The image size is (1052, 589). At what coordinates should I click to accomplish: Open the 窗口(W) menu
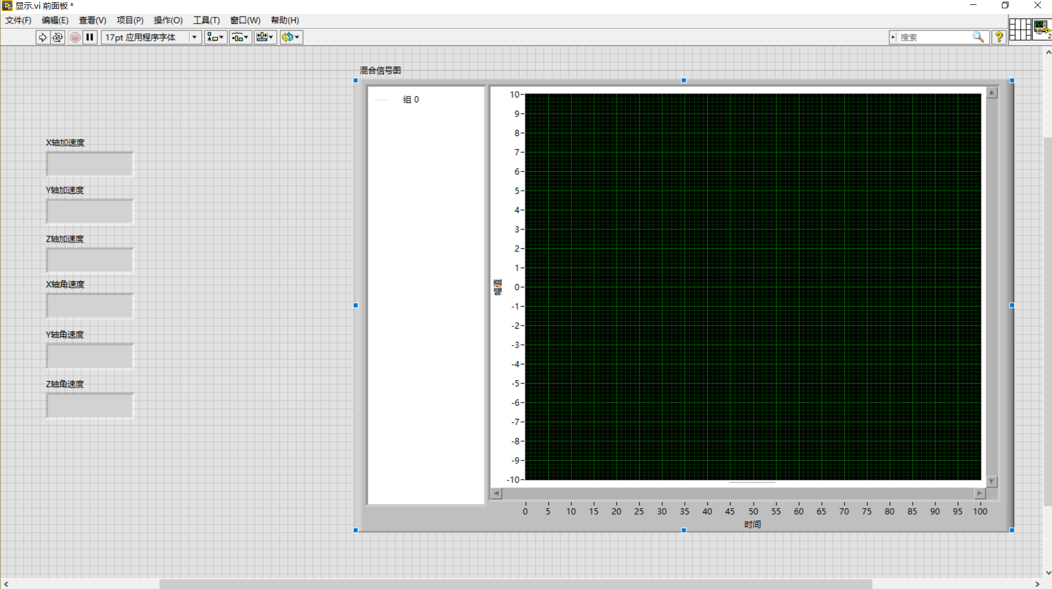tap(245, 20)
